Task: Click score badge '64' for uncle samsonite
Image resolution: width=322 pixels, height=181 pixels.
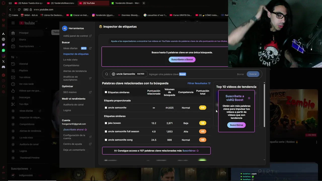Action: tap(203, 108)
